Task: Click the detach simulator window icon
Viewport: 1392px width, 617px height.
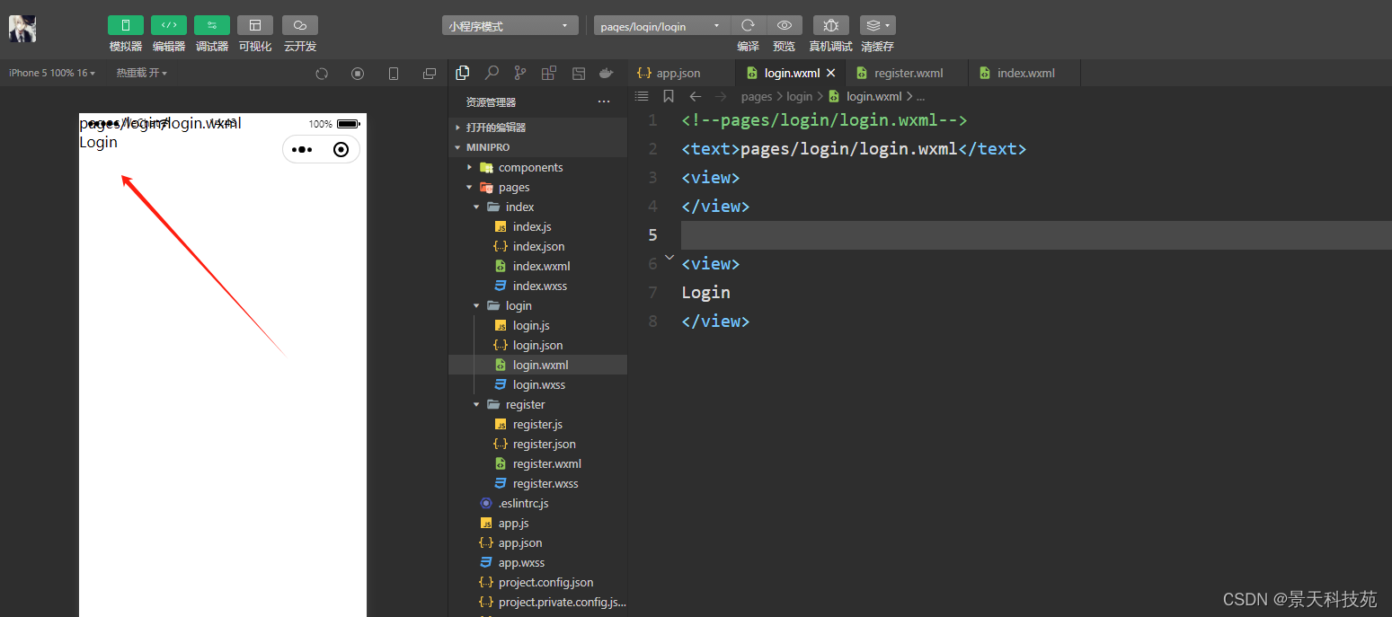Action: 430,74
